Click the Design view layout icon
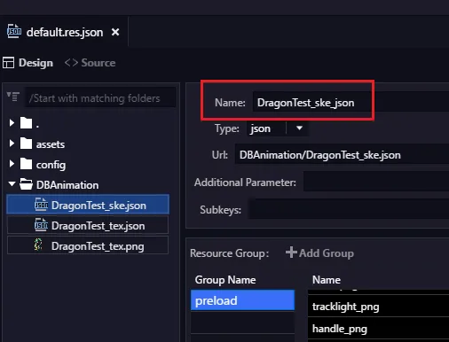Screen dimensions: 449x342 (x=8, y=63)
